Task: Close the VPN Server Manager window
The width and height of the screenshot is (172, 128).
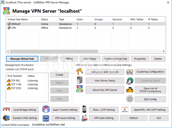Action: pyautogui.click(x=168, y=2)
